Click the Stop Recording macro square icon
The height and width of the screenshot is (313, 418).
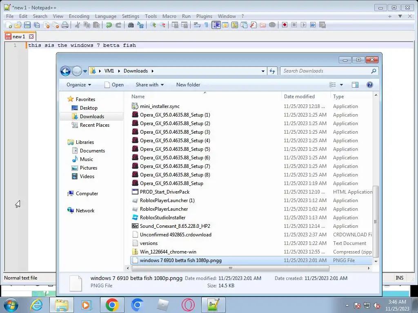[294, 25]
